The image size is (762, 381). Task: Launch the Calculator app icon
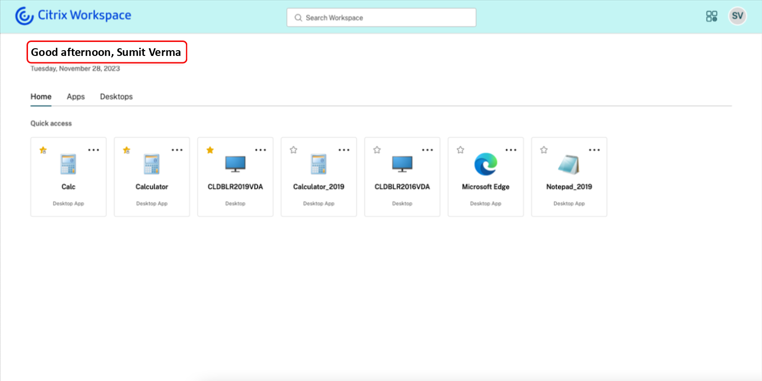(x=152, y=164)
